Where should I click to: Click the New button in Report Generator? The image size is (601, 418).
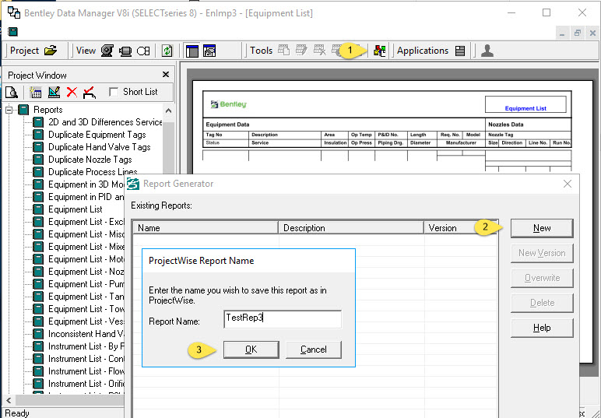[x=542, y=228]
